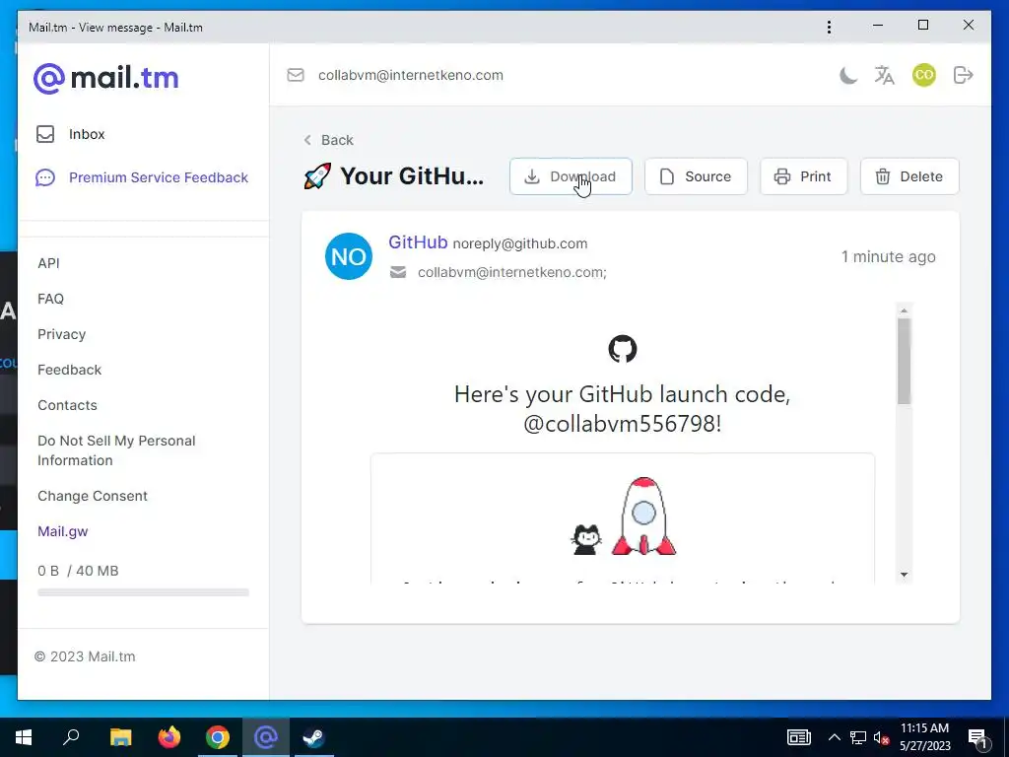Screen dimensions: 1009x757
Task: Click the 1 minute ago timestamp
Action: (888, 257)
